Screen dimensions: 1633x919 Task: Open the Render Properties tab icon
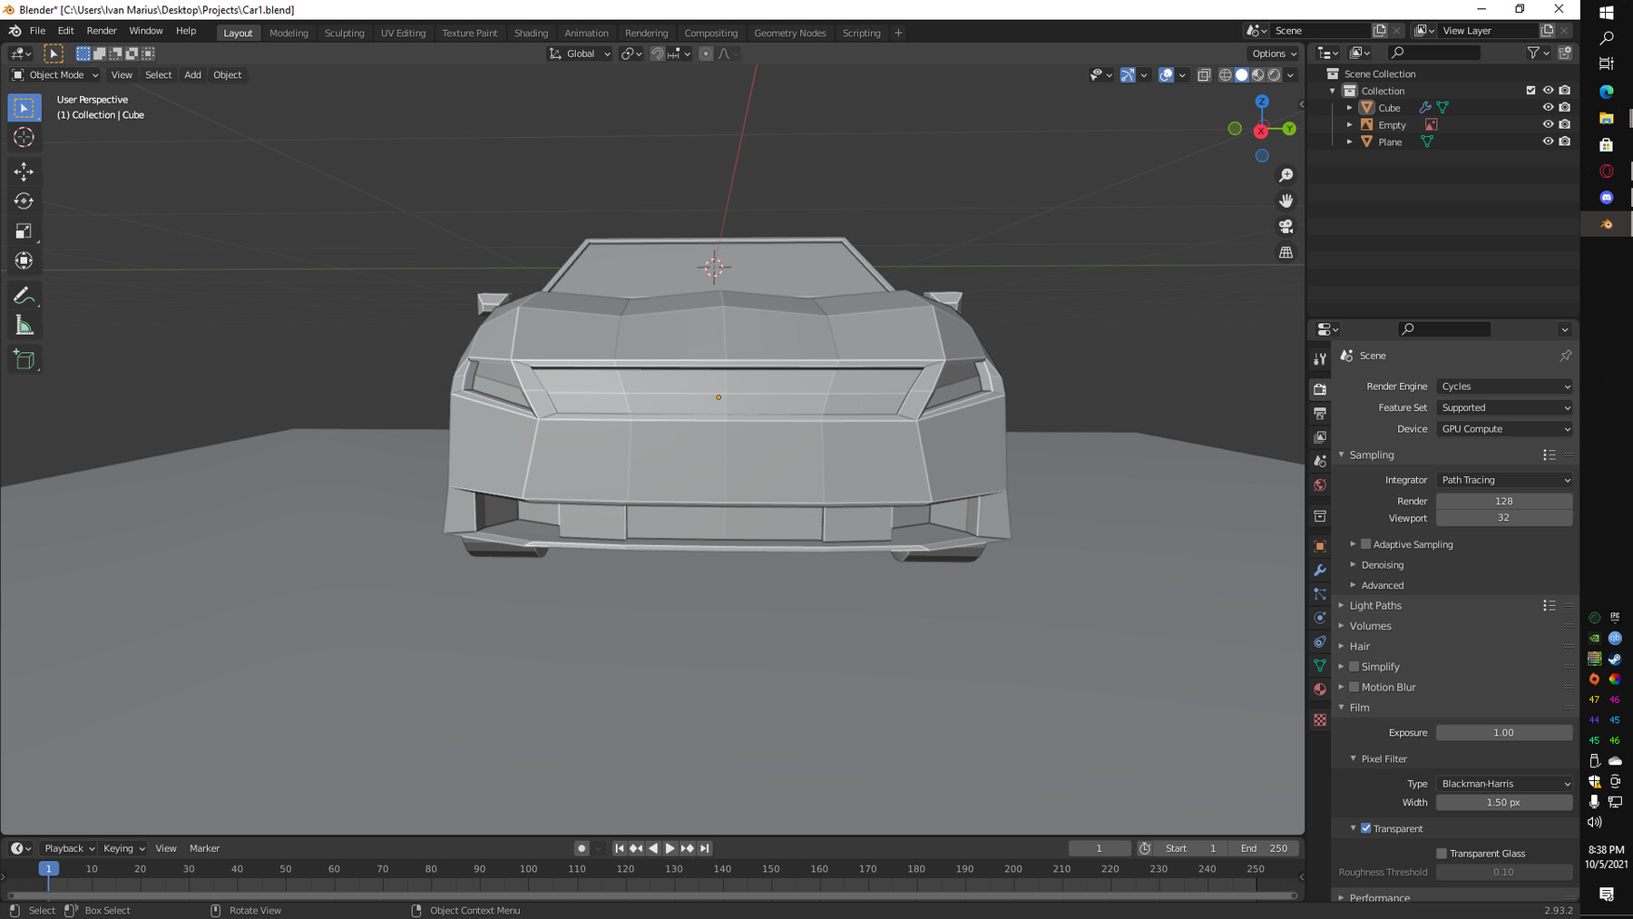[x=1320, y=388]
